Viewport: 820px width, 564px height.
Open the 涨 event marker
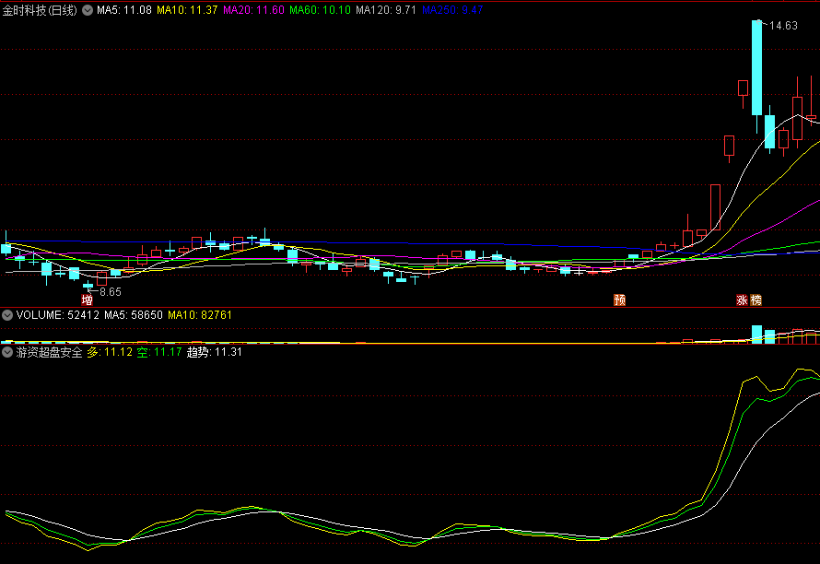click(742, 300)
